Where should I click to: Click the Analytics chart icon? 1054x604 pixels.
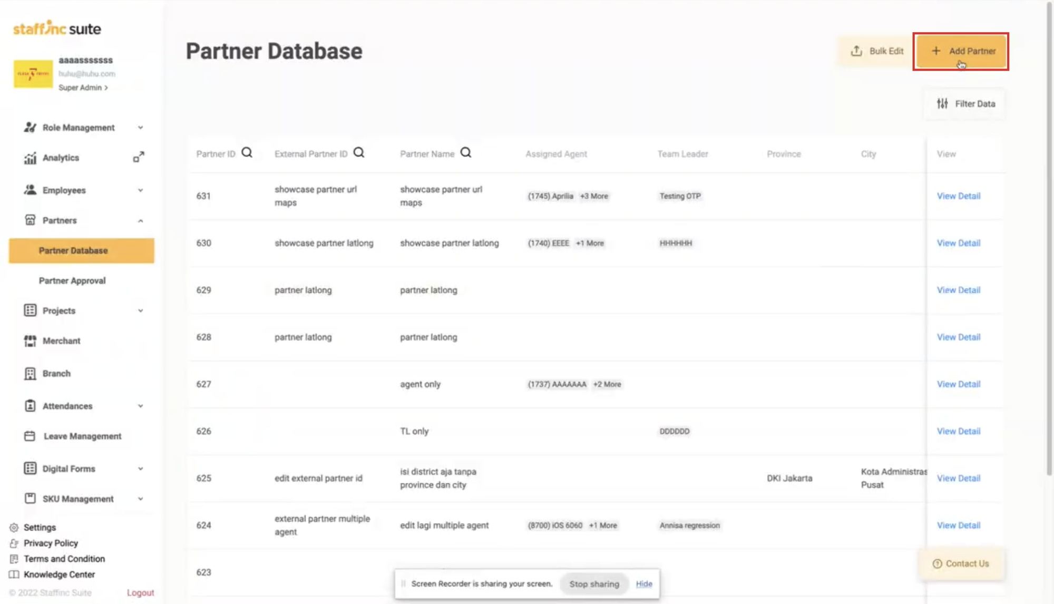tap(30, 158)
